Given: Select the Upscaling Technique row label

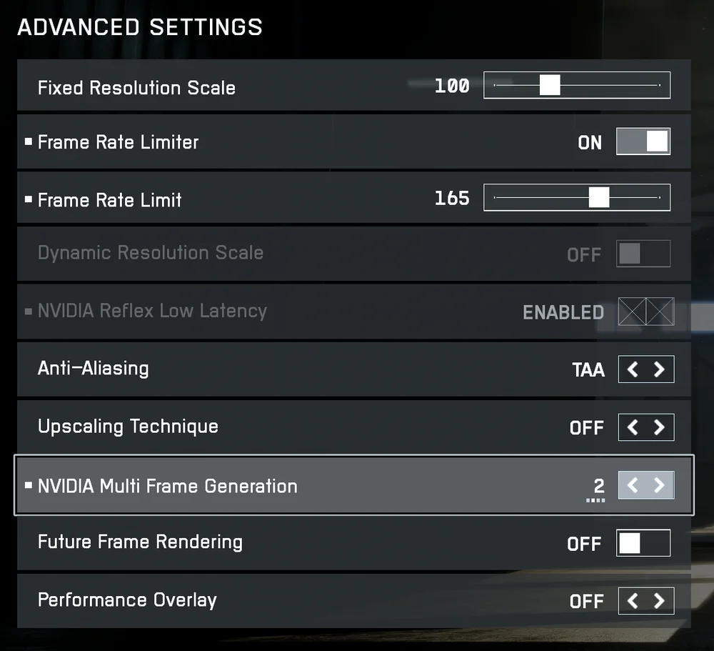Looking at the screenshot, I should 128,427.
